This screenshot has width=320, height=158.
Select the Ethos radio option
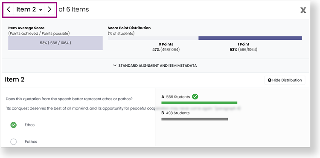click(x=14, y=125)
